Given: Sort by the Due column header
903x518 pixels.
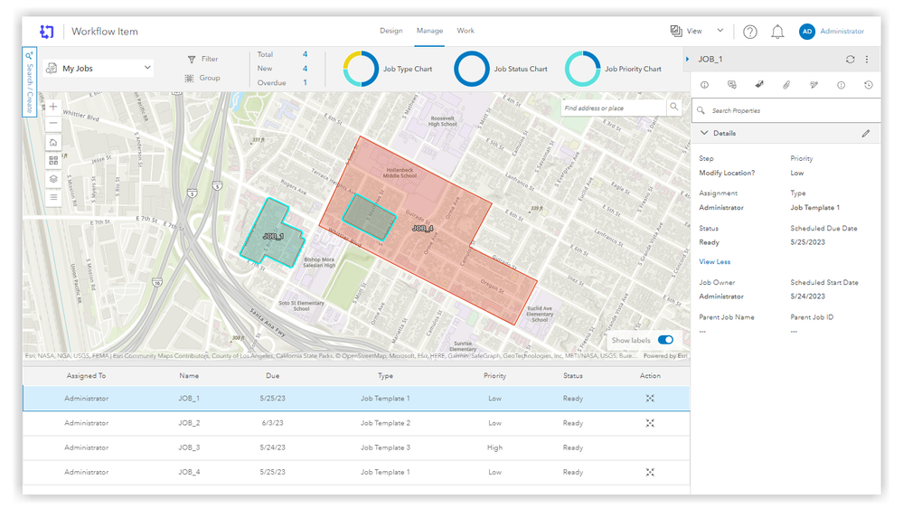Looking at the screenshot, I should point(272,376).
